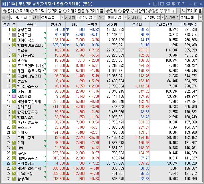Click the red up arrow in 모티브링크 row

(x=68, y=138)
